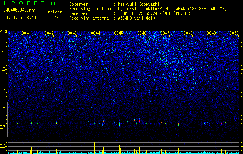This screenshot has width=243, height=154.
Task: Click the date stamp 04.04.05 08:40
Action: pyautogui.click(x=20, y=18)
